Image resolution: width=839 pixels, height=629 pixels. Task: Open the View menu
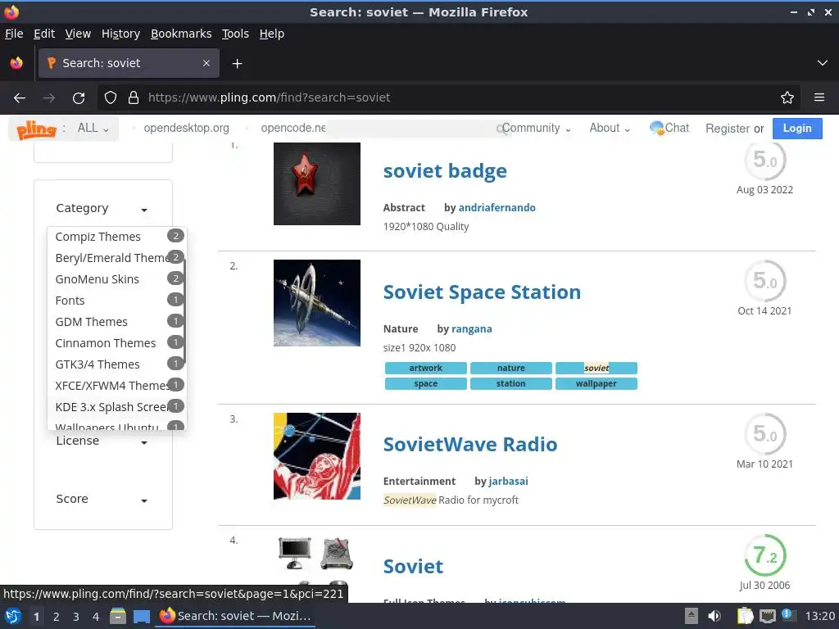(x=78, y=34)
